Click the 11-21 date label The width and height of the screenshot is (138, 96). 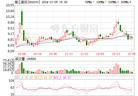(x=84, y=54)
